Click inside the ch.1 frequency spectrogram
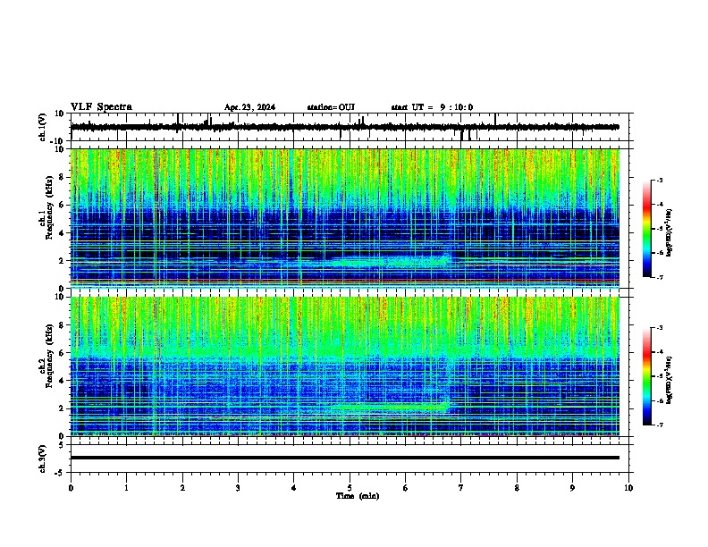This screenshot has height=547, width=708. point(345,218)
